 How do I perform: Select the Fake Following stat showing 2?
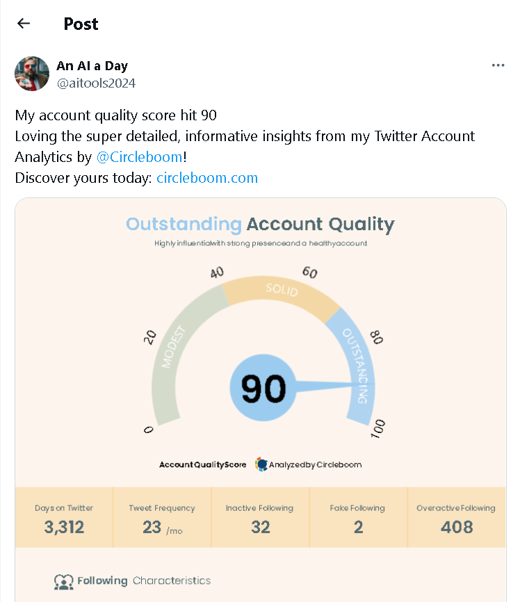point(358,517)
